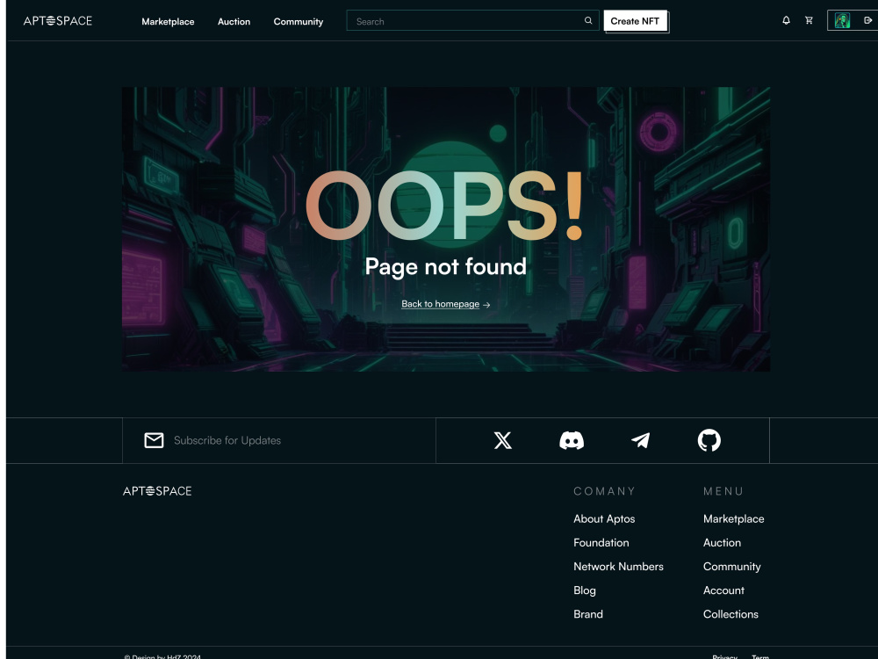Open the Auction nav menu
Screen dimensions: 878x659
(x=234, y=21)
